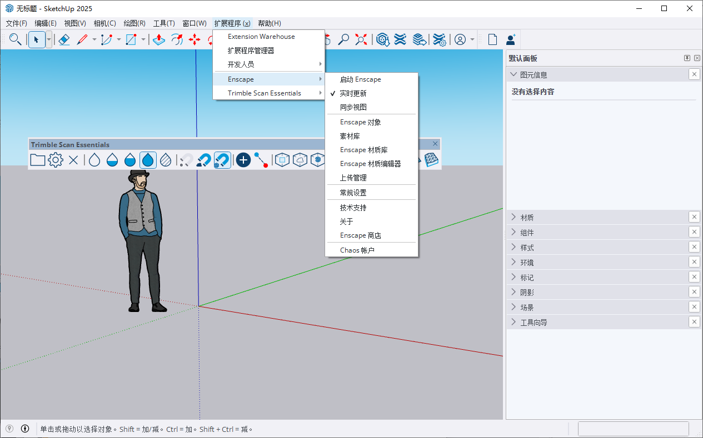Click the new document icon top right
This screenshot has width=703, height=438.
pos(492,39)
